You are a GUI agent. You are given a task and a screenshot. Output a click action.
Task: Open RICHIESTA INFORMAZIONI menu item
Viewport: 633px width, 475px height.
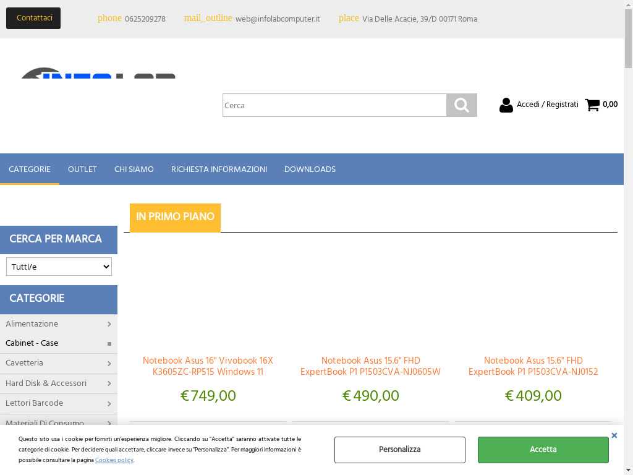click(x=219, y=169)
